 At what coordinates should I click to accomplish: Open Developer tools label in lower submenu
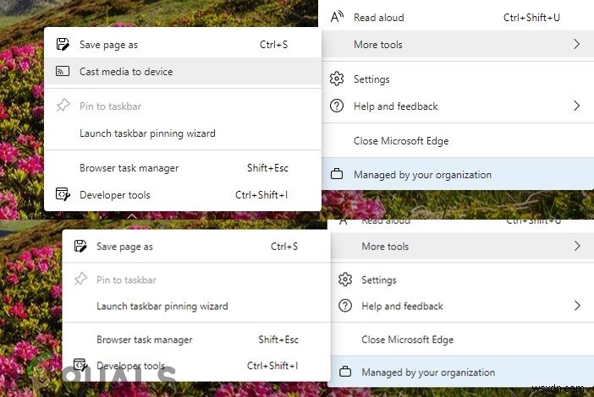point(130,366)
